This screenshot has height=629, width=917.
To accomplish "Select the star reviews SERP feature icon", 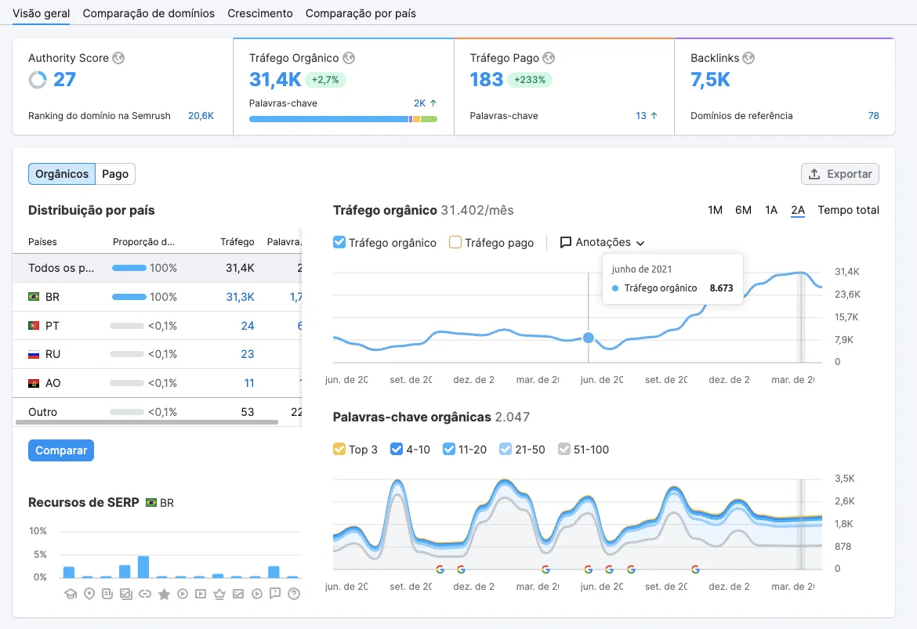I will click(164, 595).
